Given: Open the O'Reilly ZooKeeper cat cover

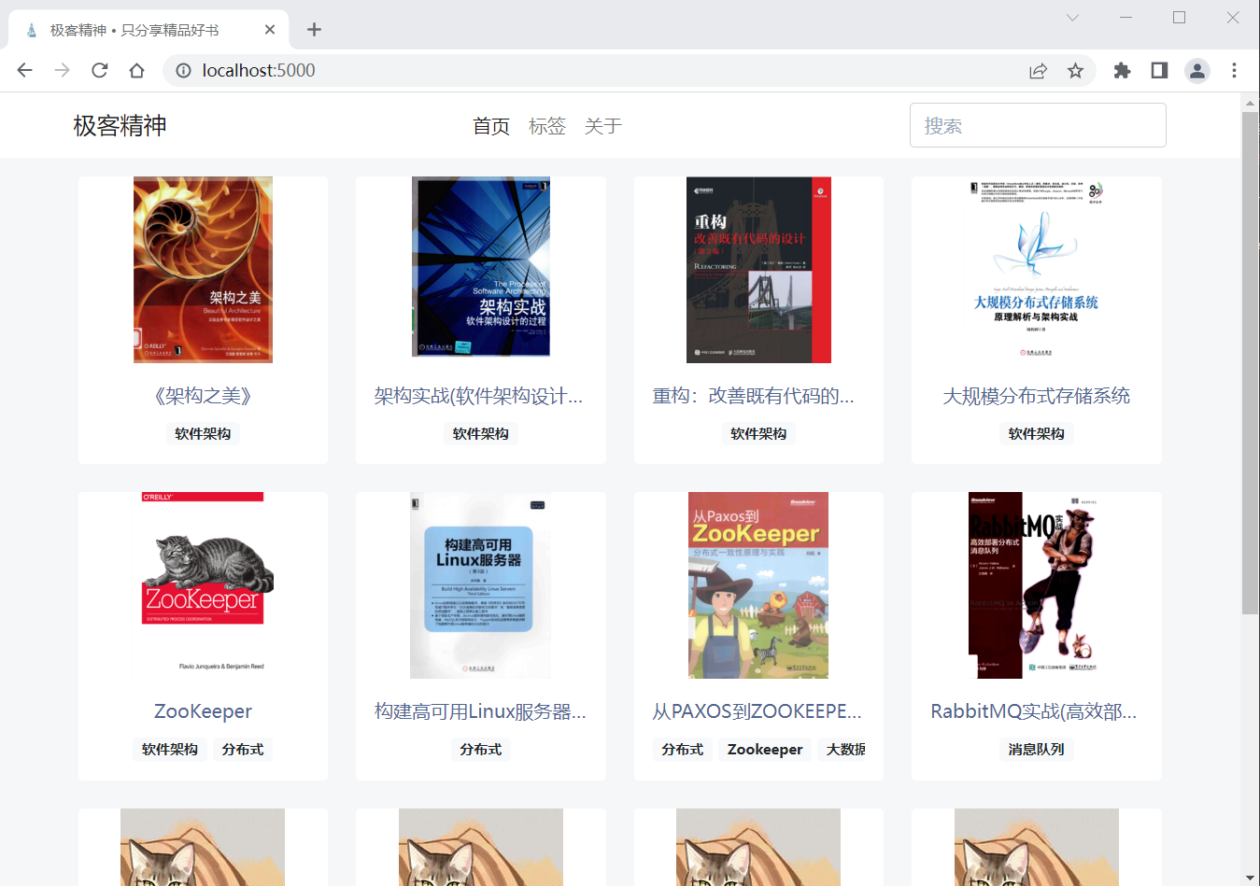Looking at the screenshot, I should point(203,585).
